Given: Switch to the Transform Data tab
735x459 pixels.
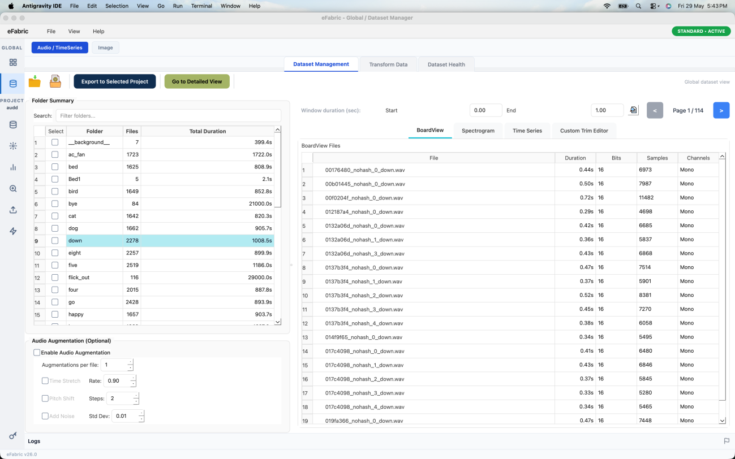Looking at the screenshot, I should [388, 64].
